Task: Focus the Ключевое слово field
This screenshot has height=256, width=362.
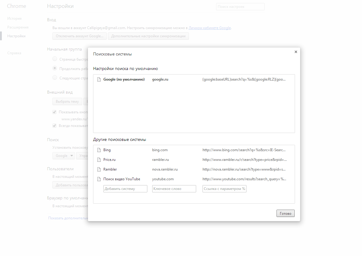Action: tap(174, 189)
